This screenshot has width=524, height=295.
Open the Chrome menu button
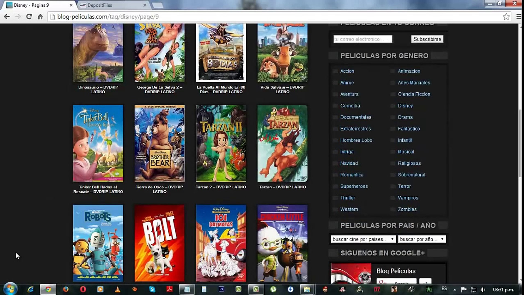[518, 17]
